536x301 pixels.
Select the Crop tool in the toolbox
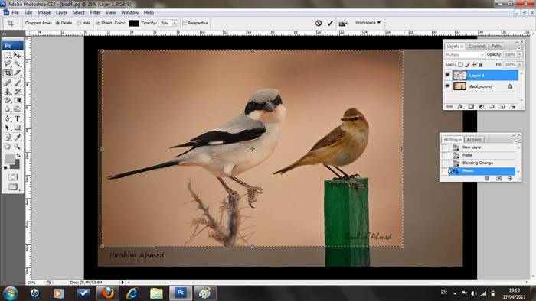[x=8, y=73]
